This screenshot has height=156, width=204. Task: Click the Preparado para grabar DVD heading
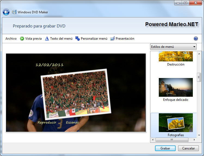pyautogui.click(x=39, y=26)
